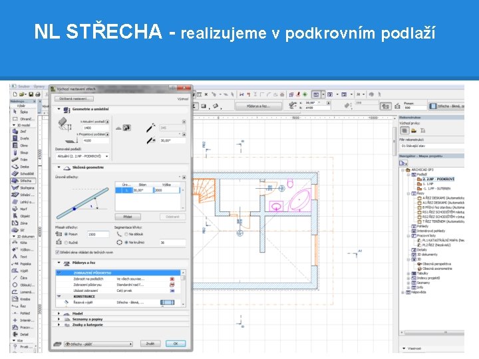Click Přidat button to add level
Image resolution: width=479 pixels, height=359 pixels.
tap(128, 217)
